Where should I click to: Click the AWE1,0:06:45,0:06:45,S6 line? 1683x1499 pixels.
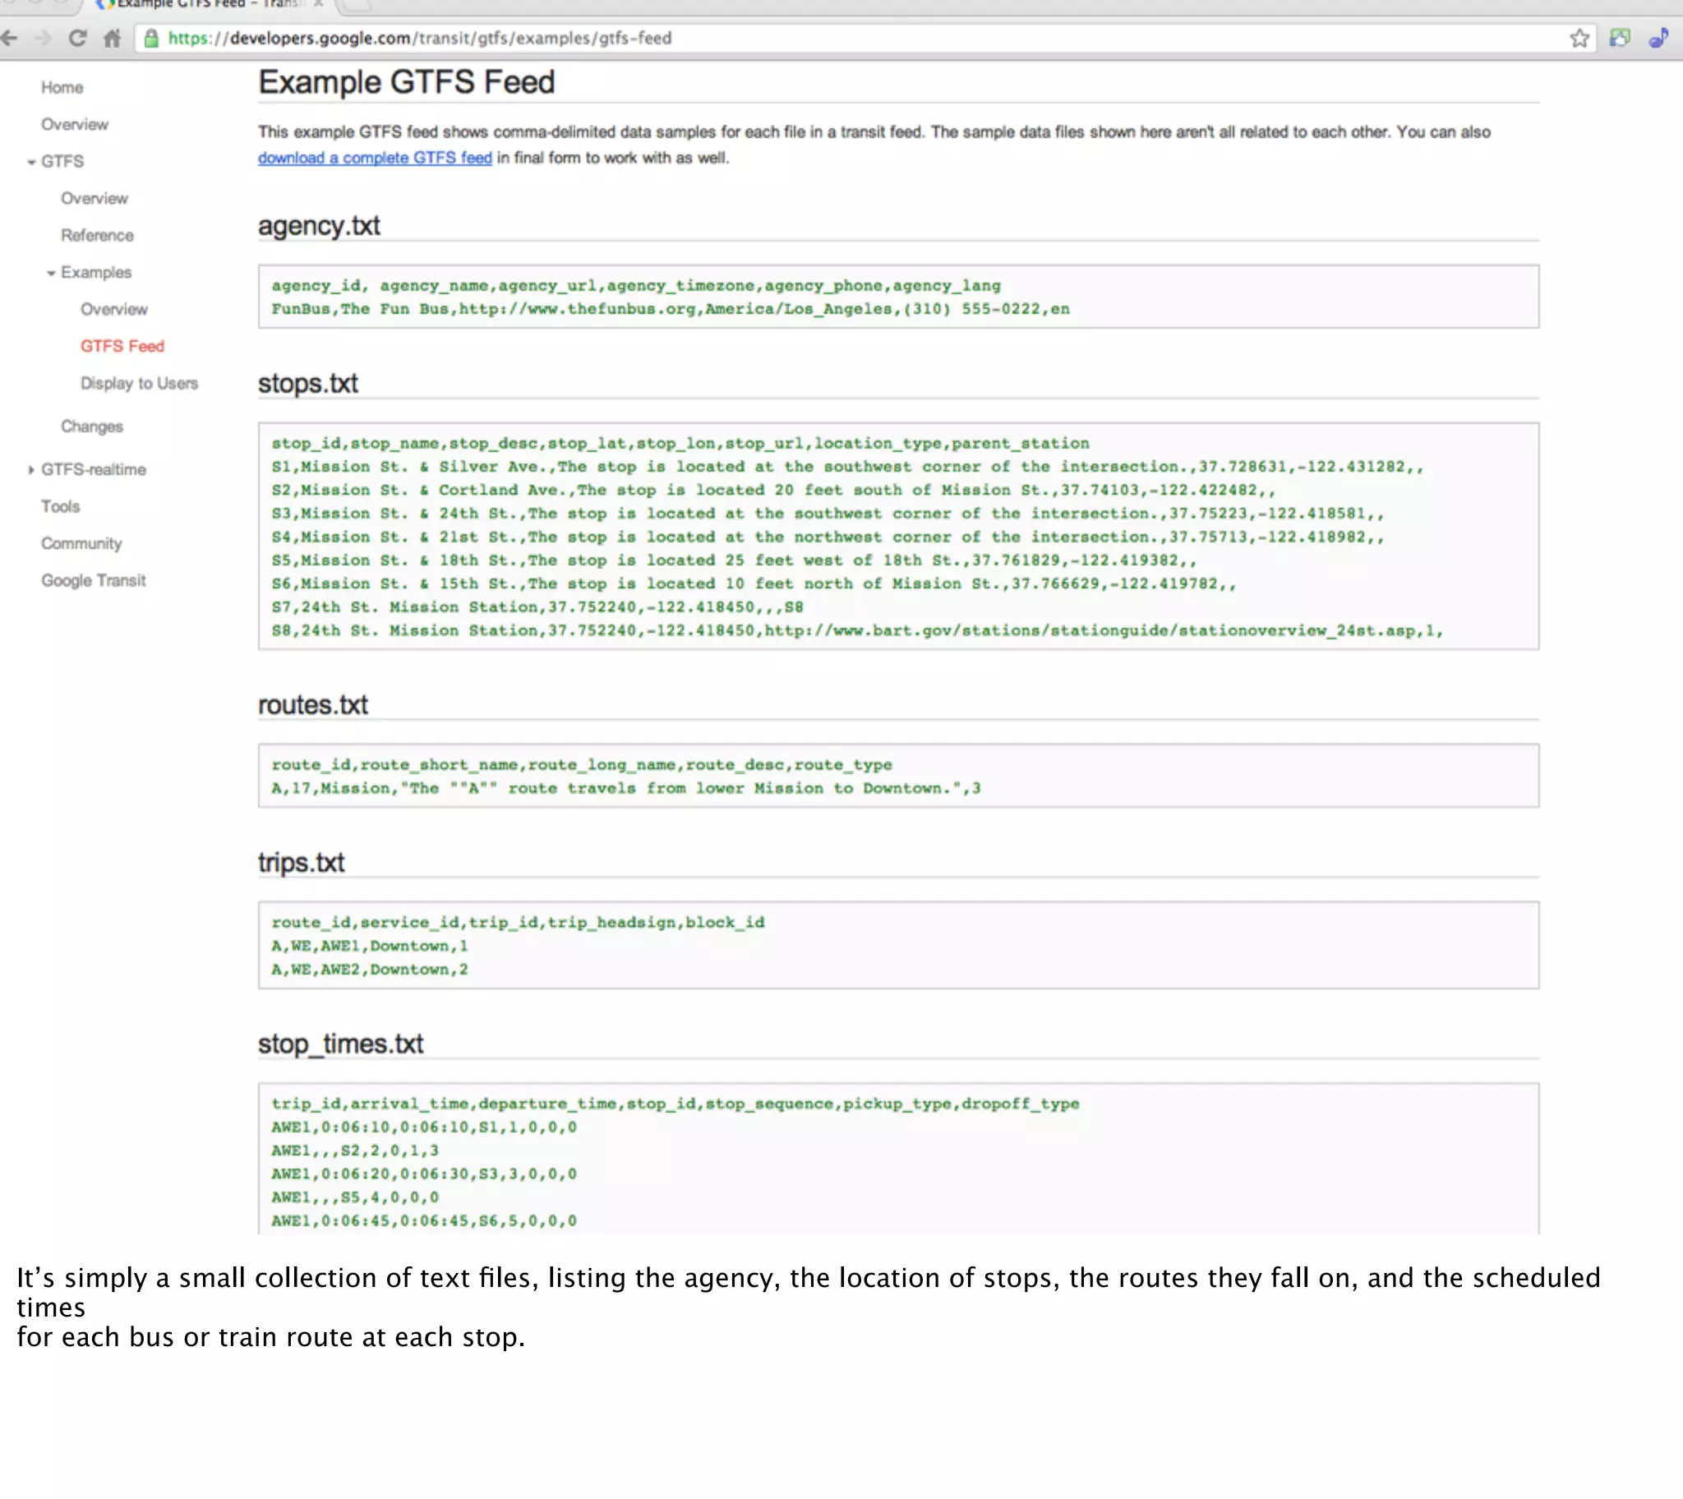[424, 1221]
